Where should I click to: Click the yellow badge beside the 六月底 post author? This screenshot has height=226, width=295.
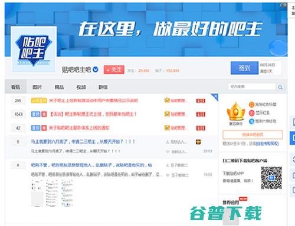[x=198, y=142]
